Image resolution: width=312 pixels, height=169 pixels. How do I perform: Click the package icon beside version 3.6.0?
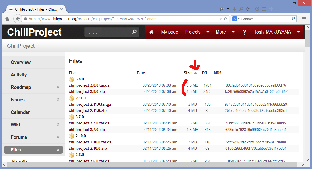point(71,155)
